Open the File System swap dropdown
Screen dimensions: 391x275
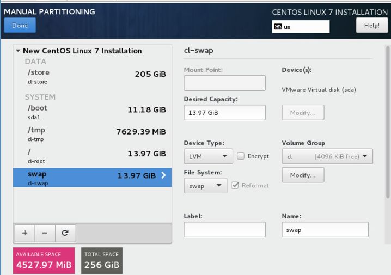(205, 186)
